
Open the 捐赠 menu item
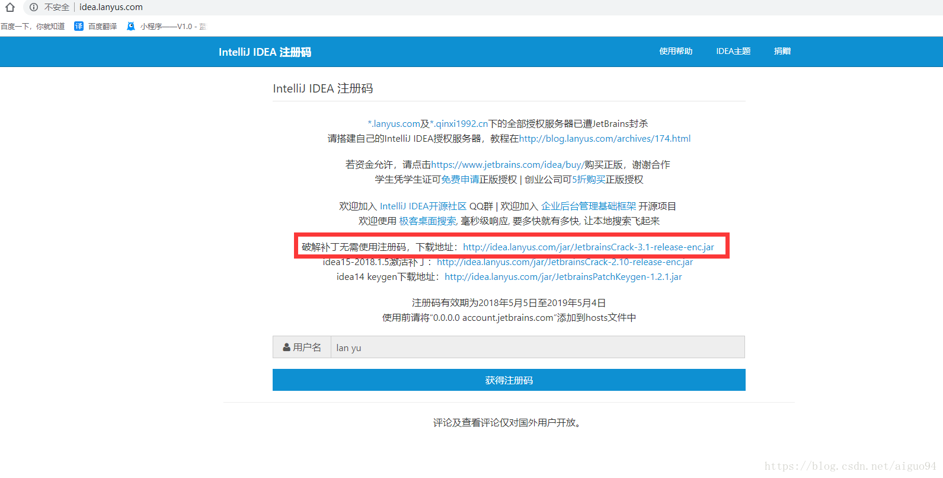(x=782, y=51)
